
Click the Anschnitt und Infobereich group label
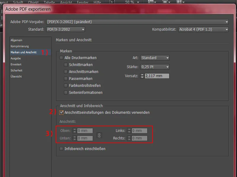pyautogui.click(x=81, y=106)
